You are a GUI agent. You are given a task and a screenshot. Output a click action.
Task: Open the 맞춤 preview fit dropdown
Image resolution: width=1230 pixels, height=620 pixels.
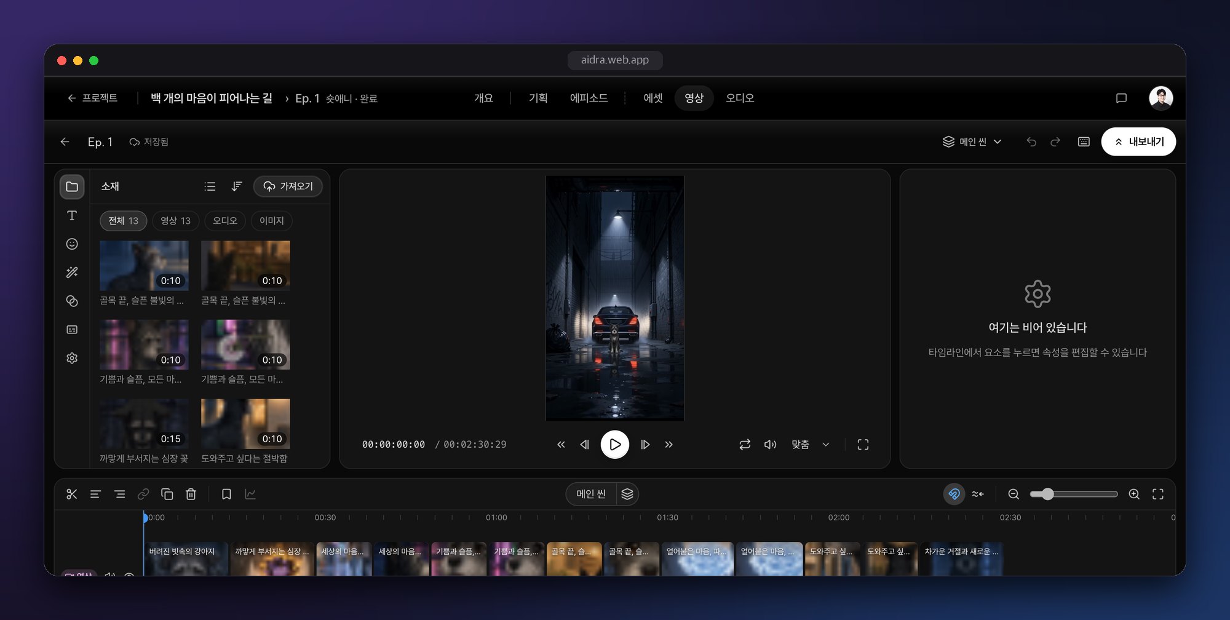[811, 445]
